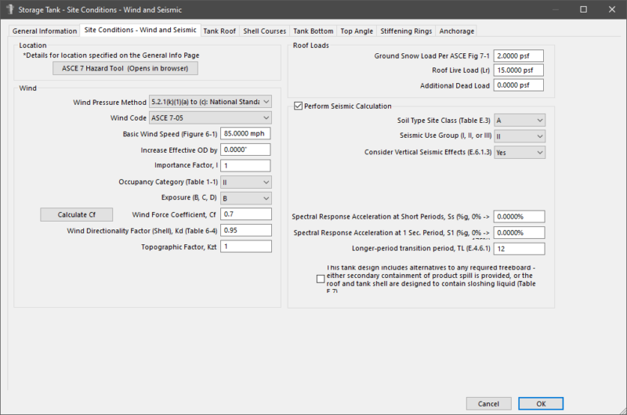Click the storage tank icon in title bar
The height and width of the screenshot is (415, 627).
click(x=9, y=9)
